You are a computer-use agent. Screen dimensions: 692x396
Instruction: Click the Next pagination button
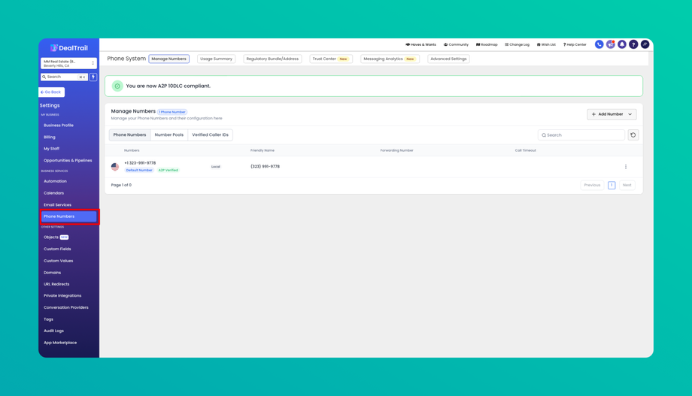pyautogui.click(x=627, y=185)
